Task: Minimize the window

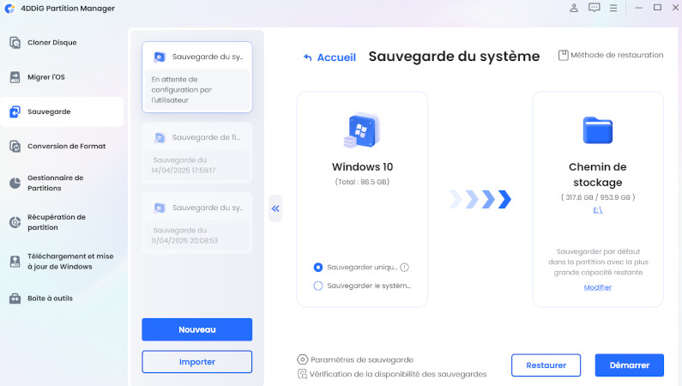Action: tap(638, 8)
